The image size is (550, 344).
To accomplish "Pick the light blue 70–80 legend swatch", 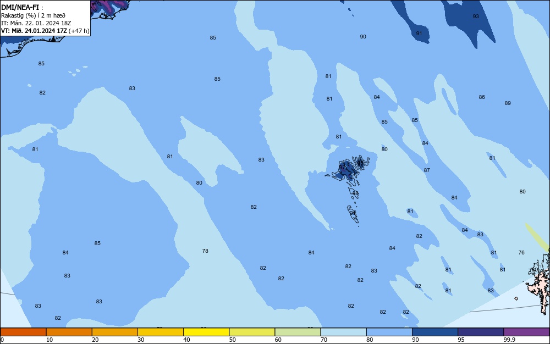I will pos(343,332).
